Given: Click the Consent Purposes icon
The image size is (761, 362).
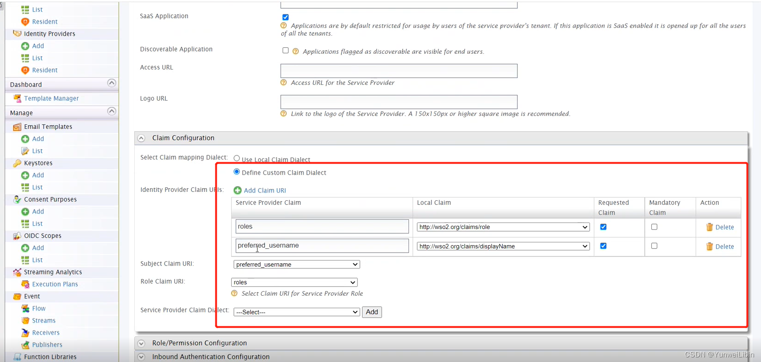Looking at the screenshot, I should tap(17, 199).
